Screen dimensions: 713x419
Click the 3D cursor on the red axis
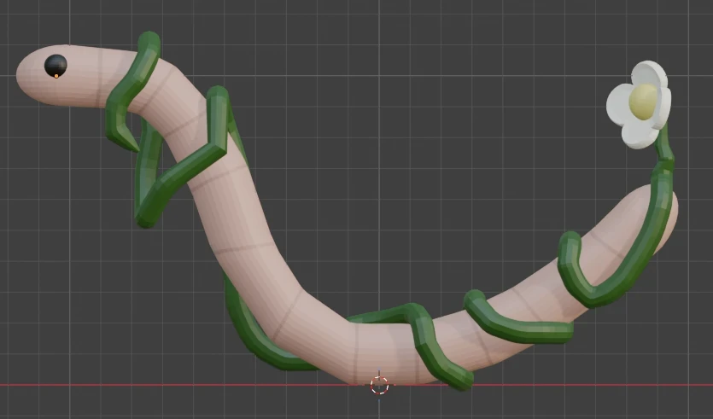point(379,385)
